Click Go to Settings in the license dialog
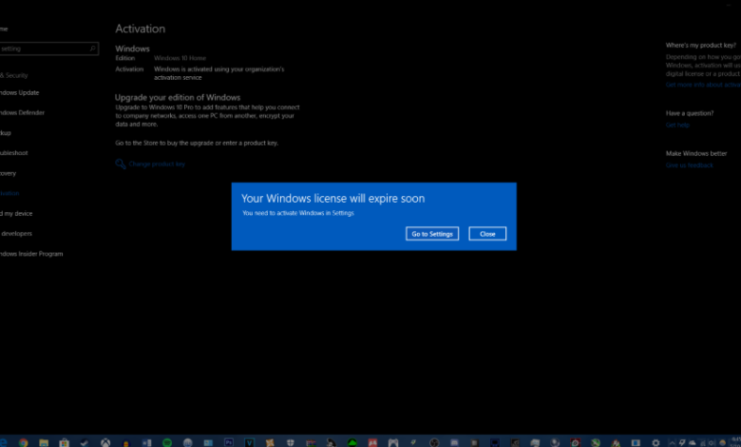 tap(432, 234)
